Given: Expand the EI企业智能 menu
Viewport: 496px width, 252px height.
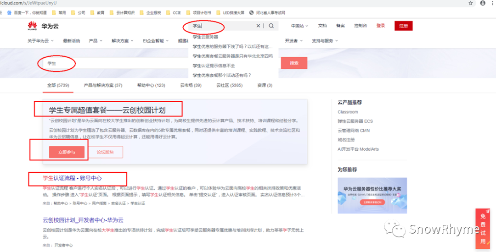Looking at the screenshot, I should [156, 41].
